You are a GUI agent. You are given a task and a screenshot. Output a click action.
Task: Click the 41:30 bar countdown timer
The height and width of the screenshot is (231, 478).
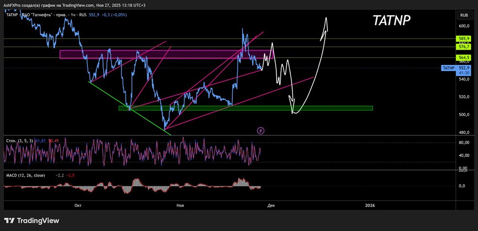coord(464,73)
